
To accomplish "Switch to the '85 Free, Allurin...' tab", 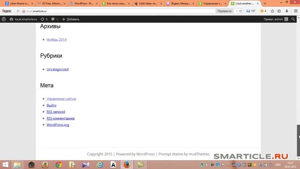I will coord(52,3).
